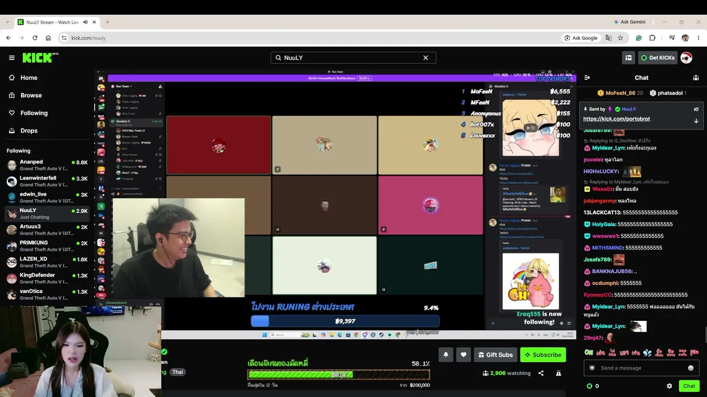Open Artuux3 channel in Following list
Viewport: 707px width, 397px height.
[47, 229]
